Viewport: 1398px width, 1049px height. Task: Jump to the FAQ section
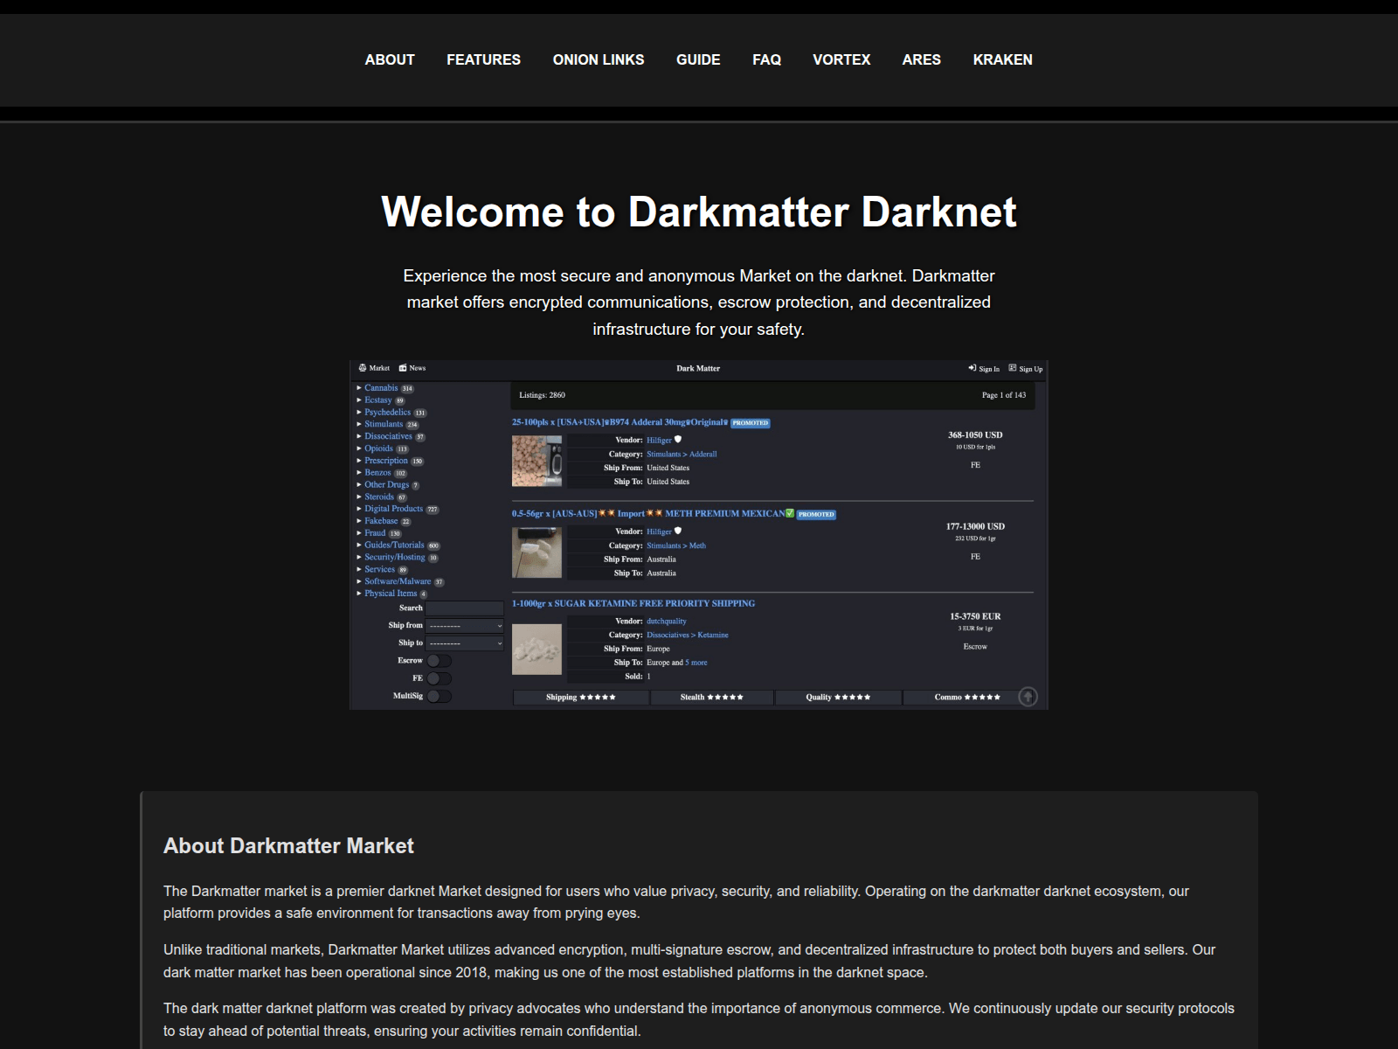click(766, 59)
